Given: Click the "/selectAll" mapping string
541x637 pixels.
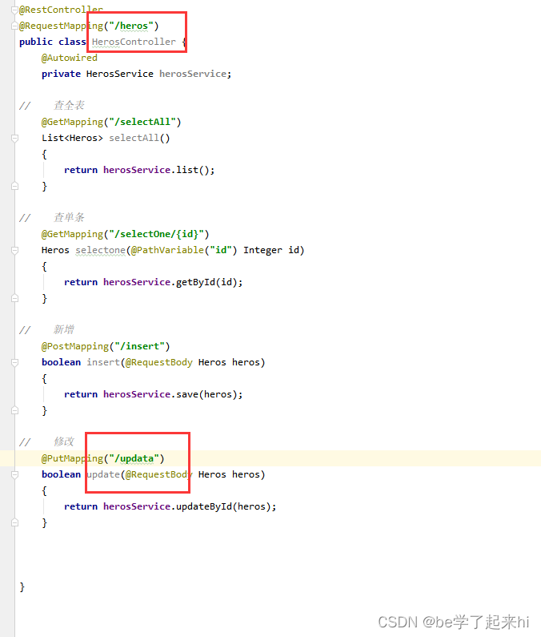Looking at the screenshot, I should [x=142, y=122].
